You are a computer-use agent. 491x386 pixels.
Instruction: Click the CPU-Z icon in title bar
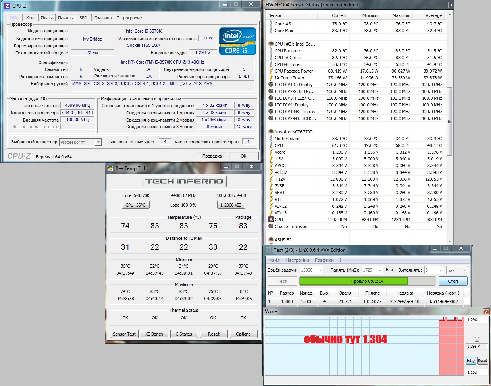click(7, 6)
